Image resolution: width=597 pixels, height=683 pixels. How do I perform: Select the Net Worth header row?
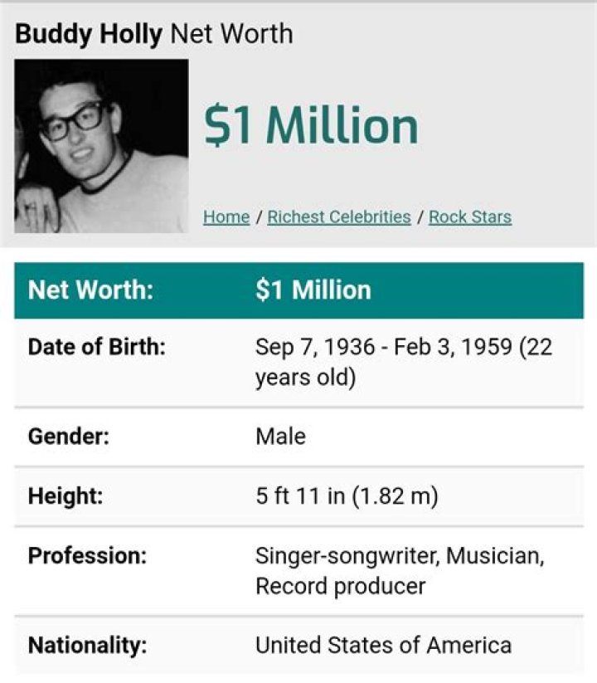pyautogui.click(x=298, y=292)
